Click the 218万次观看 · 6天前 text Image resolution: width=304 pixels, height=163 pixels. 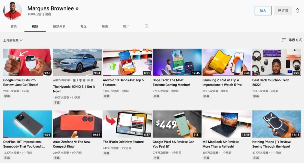[x=16, y=91]
